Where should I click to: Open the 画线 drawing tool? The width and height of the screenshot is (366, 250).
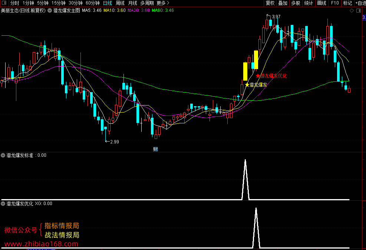pyautogui.click(x=322, y=3)
